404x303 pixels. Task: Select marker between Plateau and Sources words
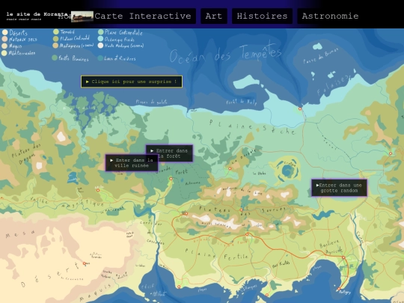click(241, 210)
